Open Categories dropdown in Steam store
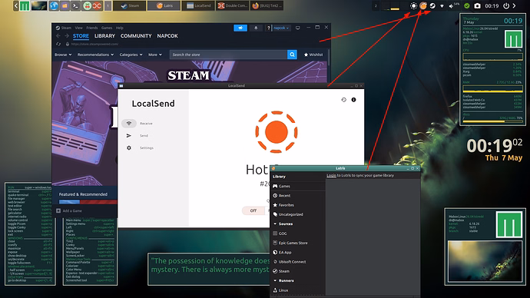This screenshot has height=298, width=530. pos(131,55)
